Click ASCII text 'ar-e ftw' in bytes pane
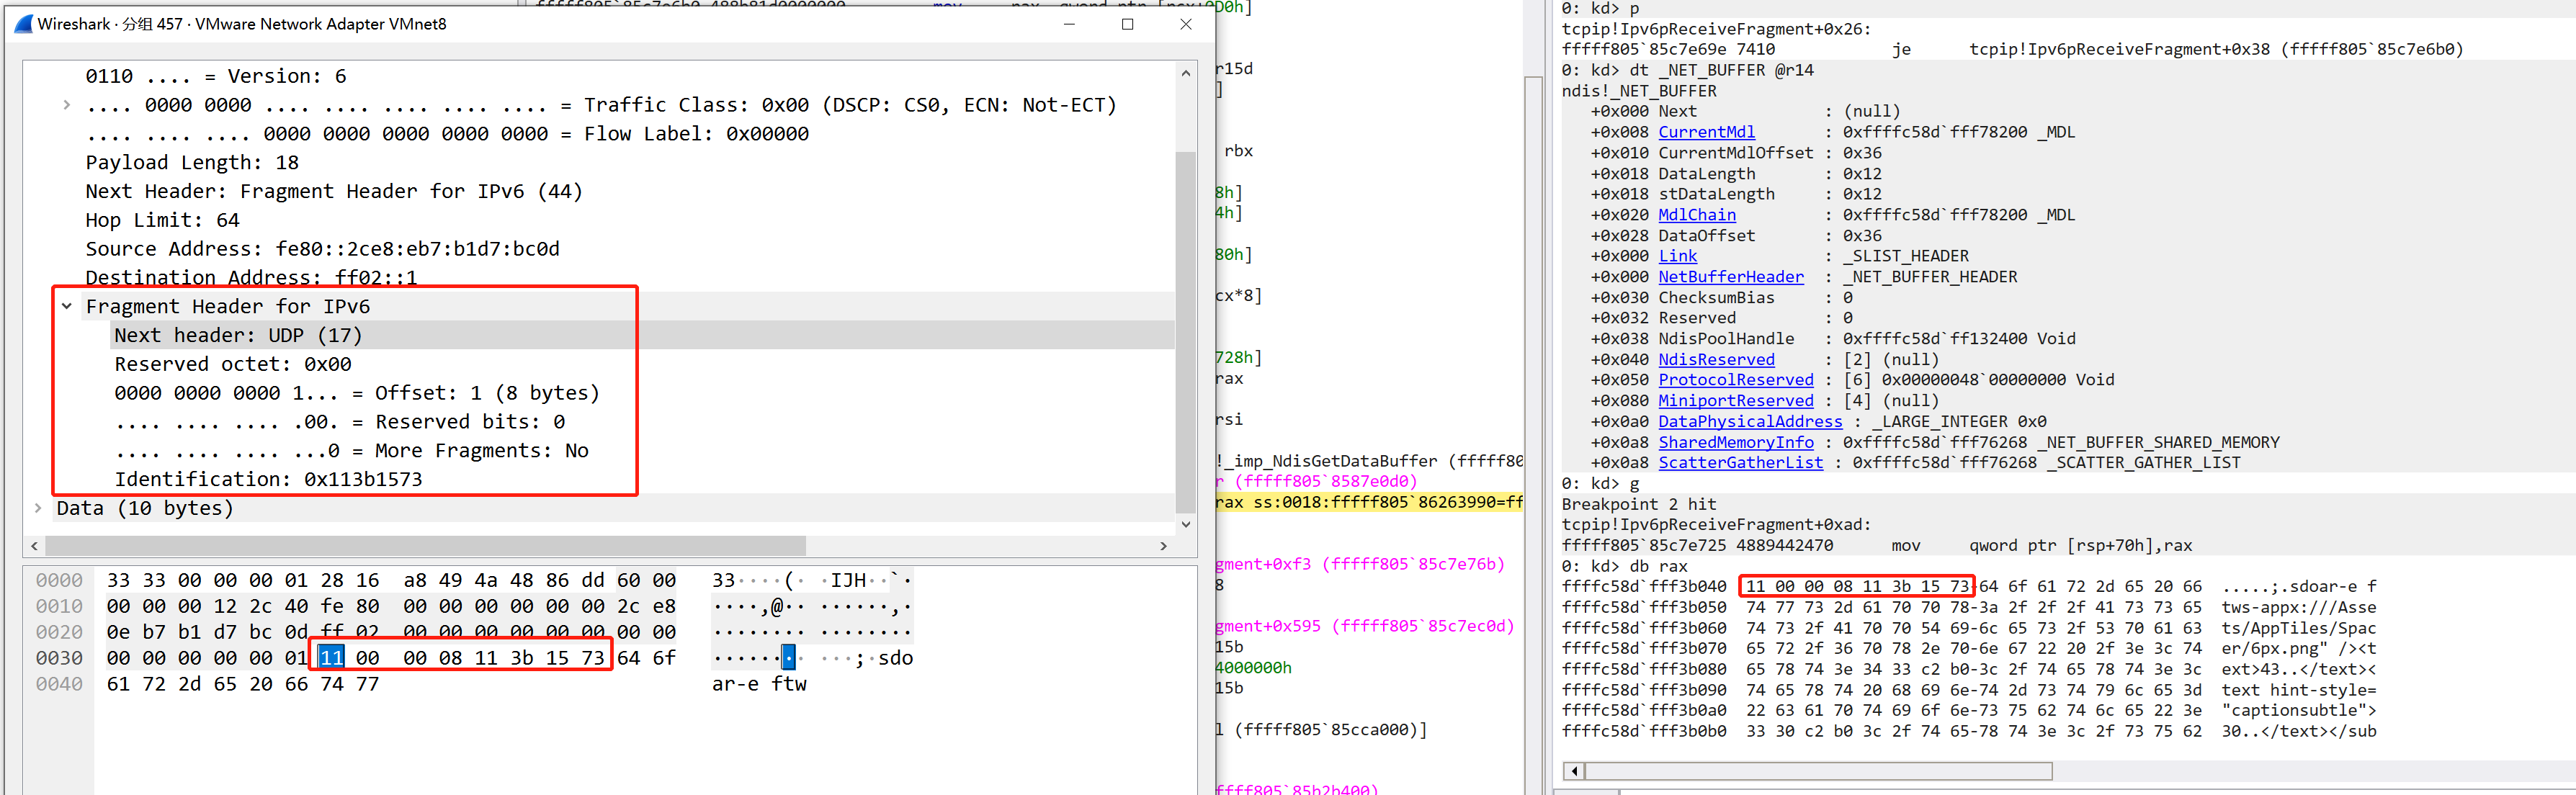 (x=759, y=684)
